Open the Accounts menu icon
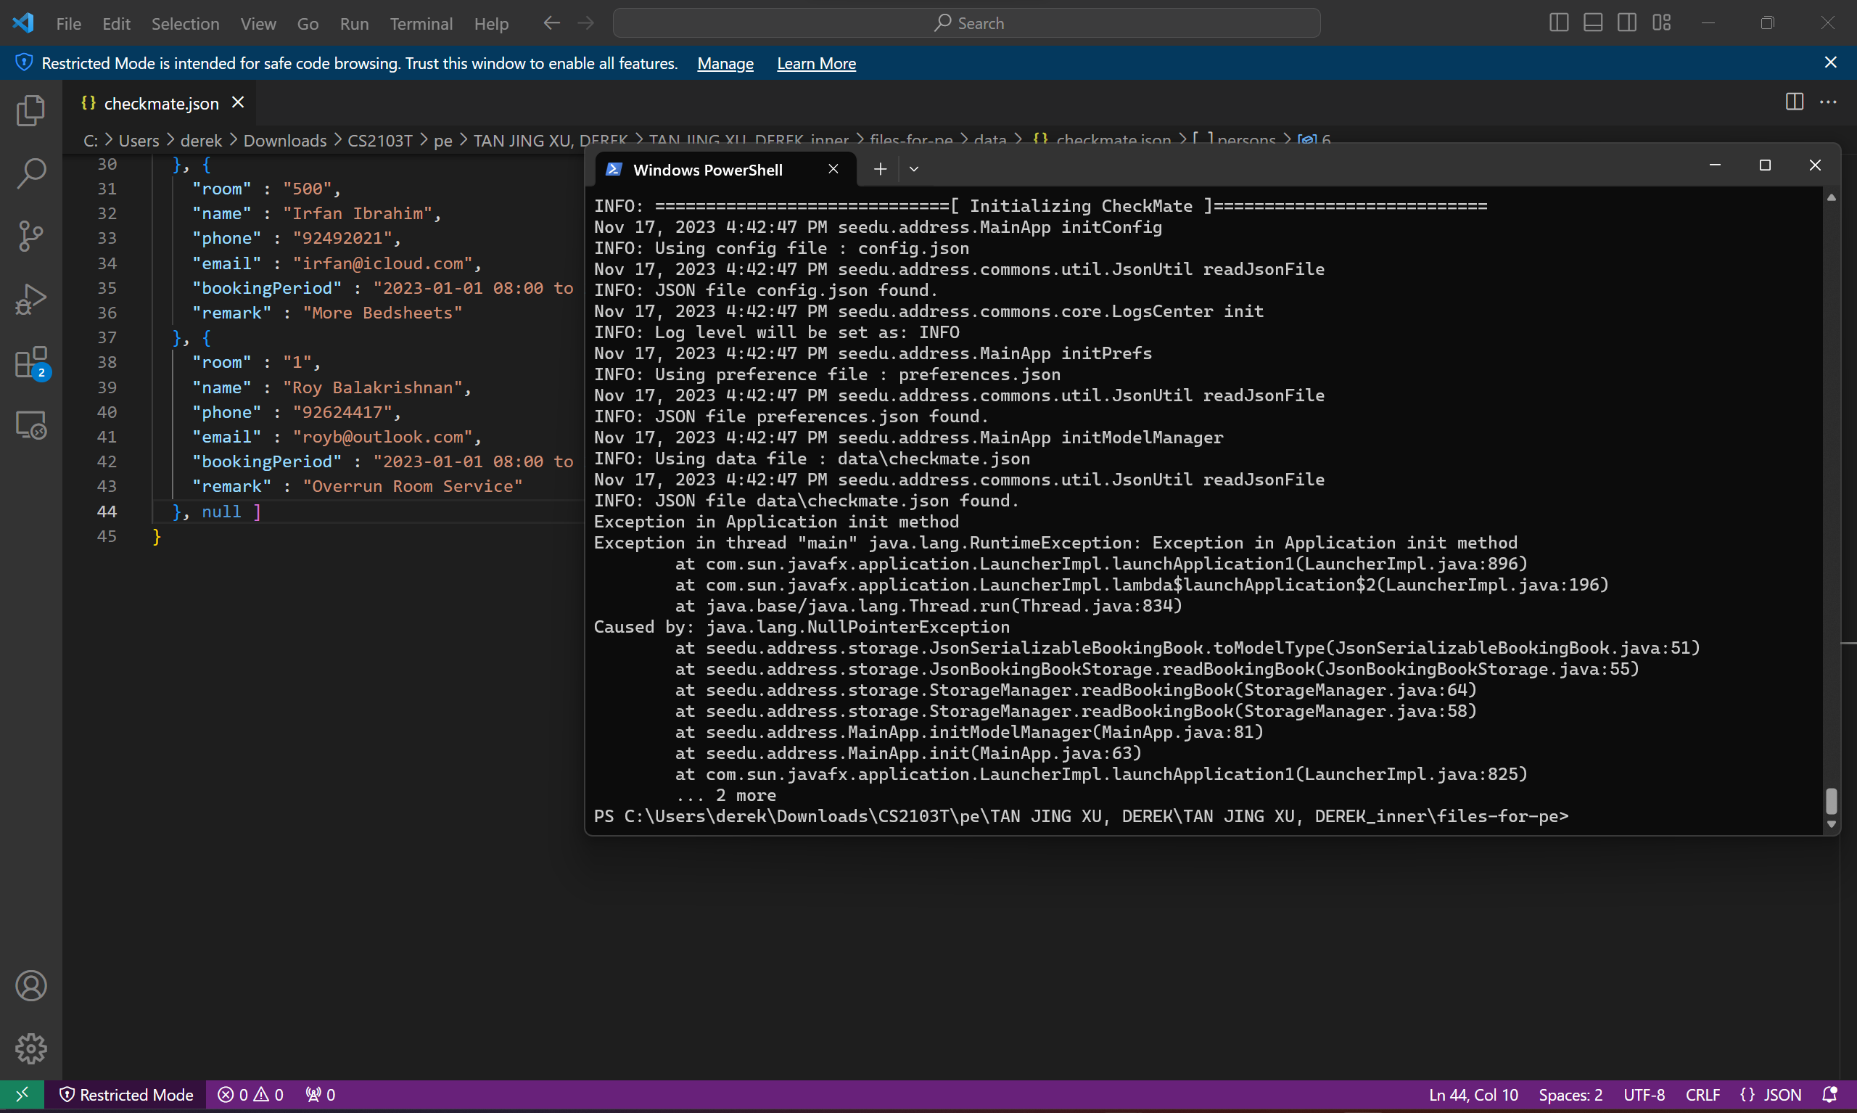 30,985
